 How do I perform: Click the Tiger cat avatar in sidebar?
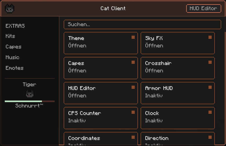(30, 94)
